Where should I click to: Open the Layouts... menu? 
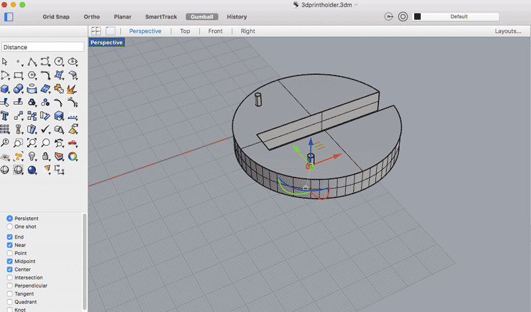click(x=507, y=31)
